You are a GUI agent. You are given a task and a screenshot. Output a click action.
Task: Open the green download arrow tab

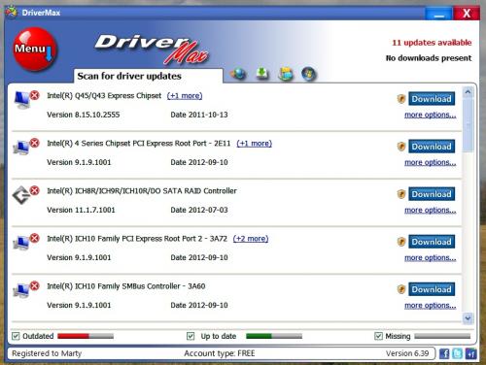coord(262,74)
